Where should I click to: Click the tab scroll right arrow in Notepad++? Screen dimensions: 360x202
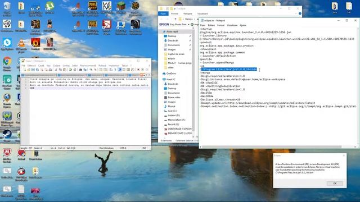[x=150, y=75]
